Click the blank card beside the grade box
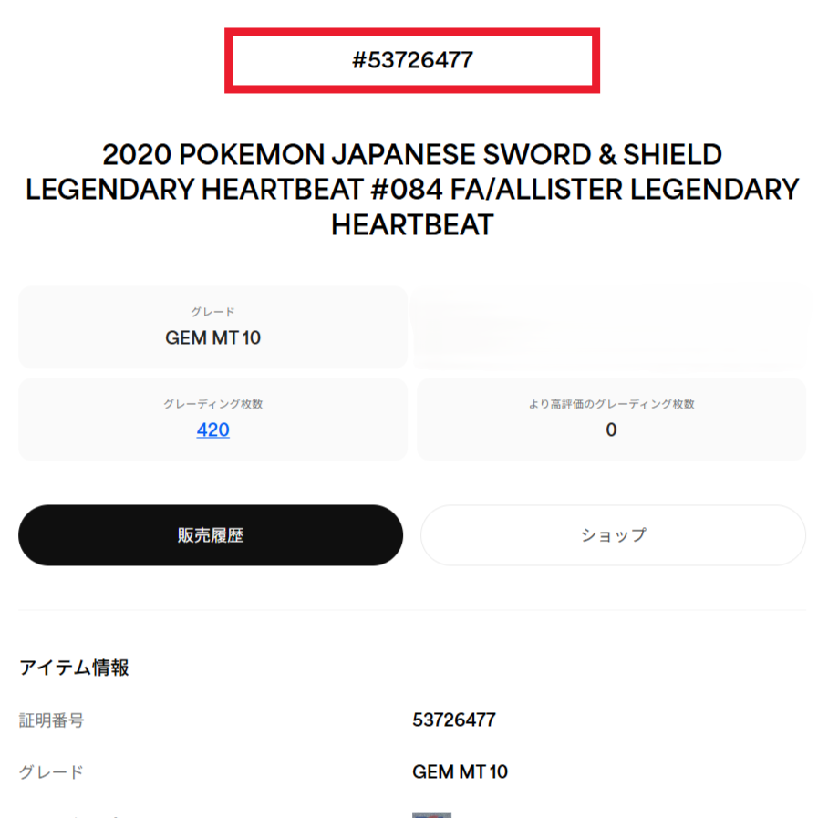 [611, 327]
